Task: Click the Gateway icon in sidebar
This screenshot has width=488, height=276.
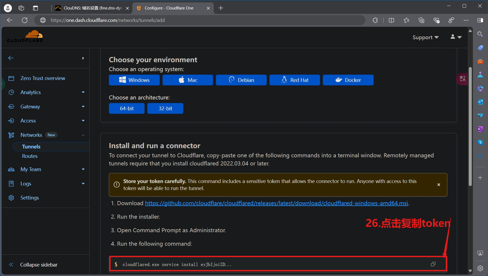Action: click(x=11, y=107)
